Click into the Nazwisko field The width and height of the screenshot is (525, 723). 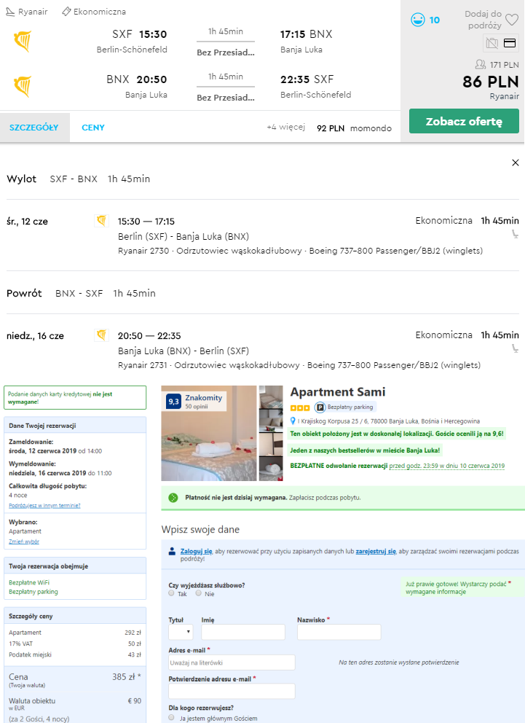tap(339, 632)
